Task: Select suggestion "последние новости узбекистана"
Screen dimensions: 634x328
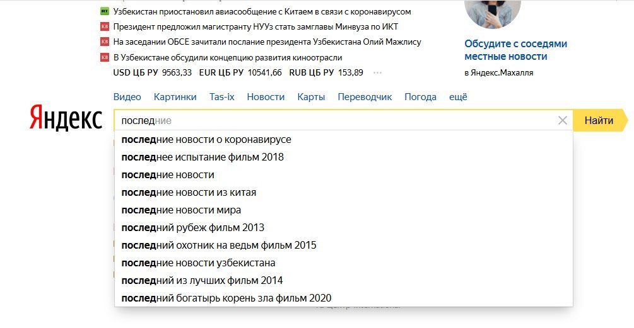Action: (x=198, y=263)
